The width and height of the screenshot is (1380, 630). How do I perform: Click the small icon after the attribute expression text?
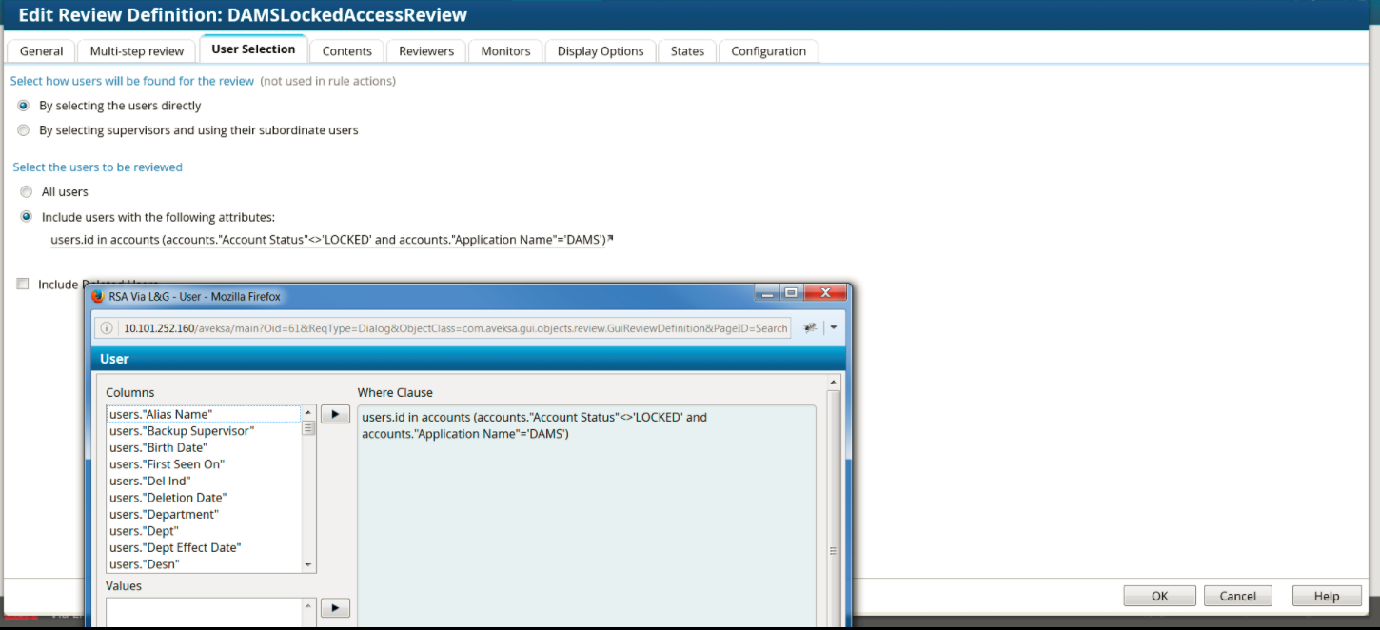coord(610,235)
